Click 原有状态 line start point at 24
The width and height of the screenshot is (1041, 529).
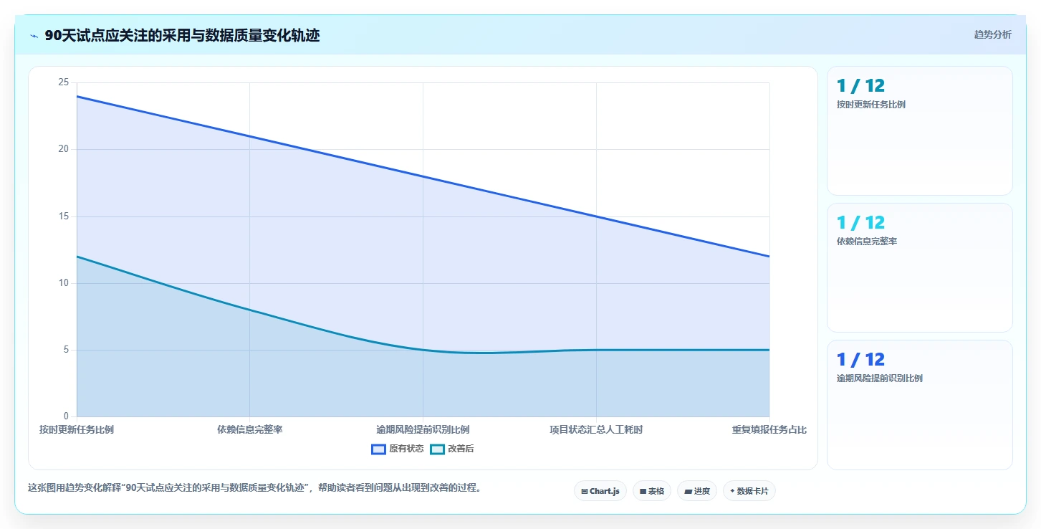point(77,96)
